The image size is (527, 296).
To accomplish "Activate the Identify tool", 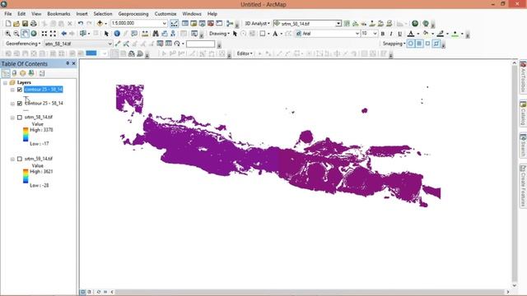I will (117, 34).
